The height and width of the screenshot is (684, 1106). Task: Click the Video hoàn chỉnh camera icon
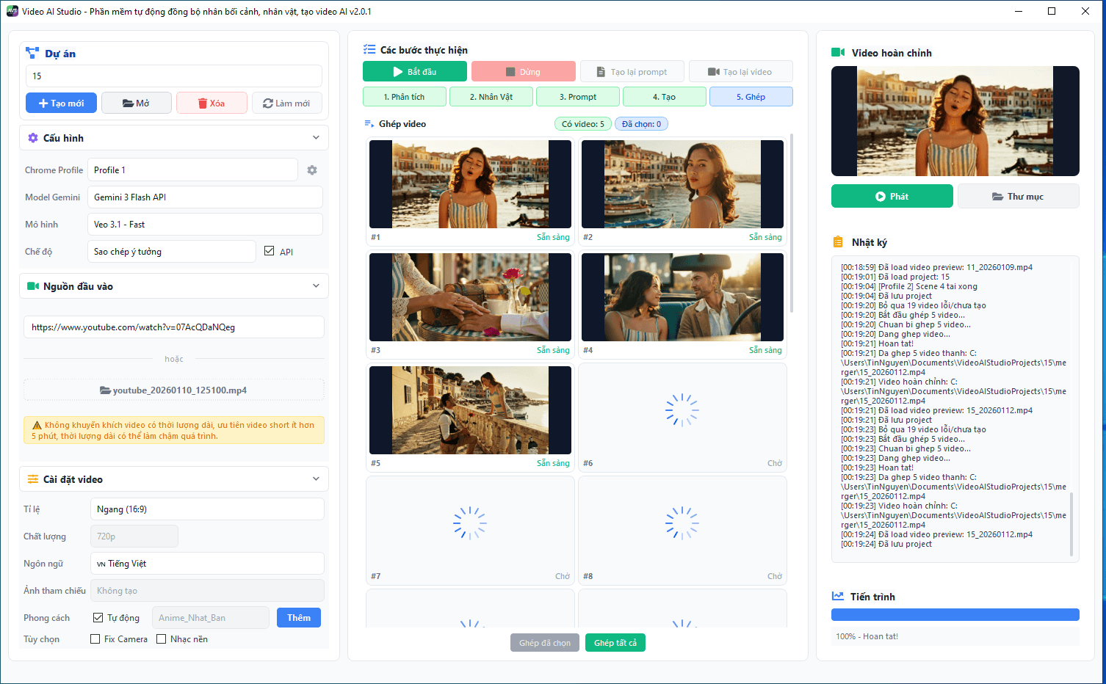pos(838,52)
